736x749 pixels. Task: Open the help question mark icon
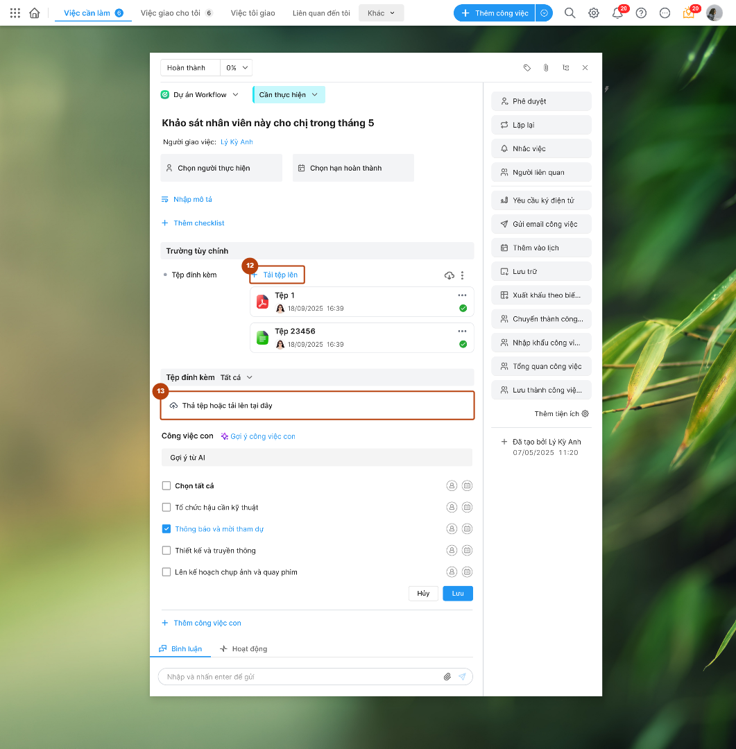click(642, 13)
